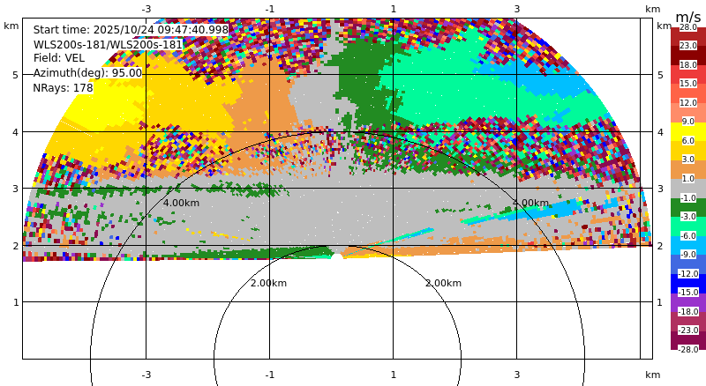Click the Field: VEL label
Image resolution: width=706 pixels, height=386 pixels.
click(x=59, y=58)
